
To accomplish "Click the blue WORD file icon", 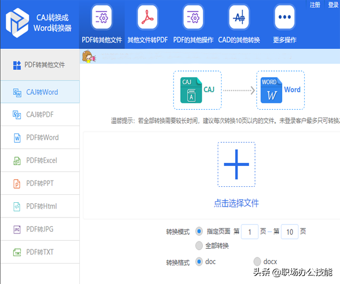I will point(271,90).
